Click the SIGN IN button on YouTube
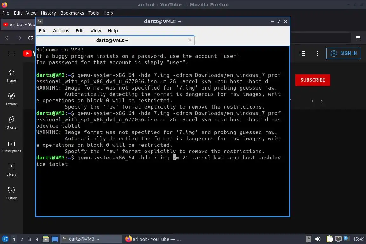The height and width of the screenshot is (244, 366). 343,53
